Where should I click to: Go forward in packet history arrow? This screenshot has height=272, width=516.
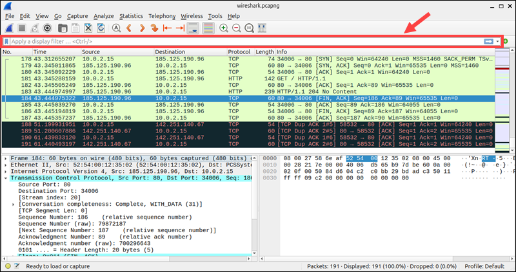[x=142, y=28]
